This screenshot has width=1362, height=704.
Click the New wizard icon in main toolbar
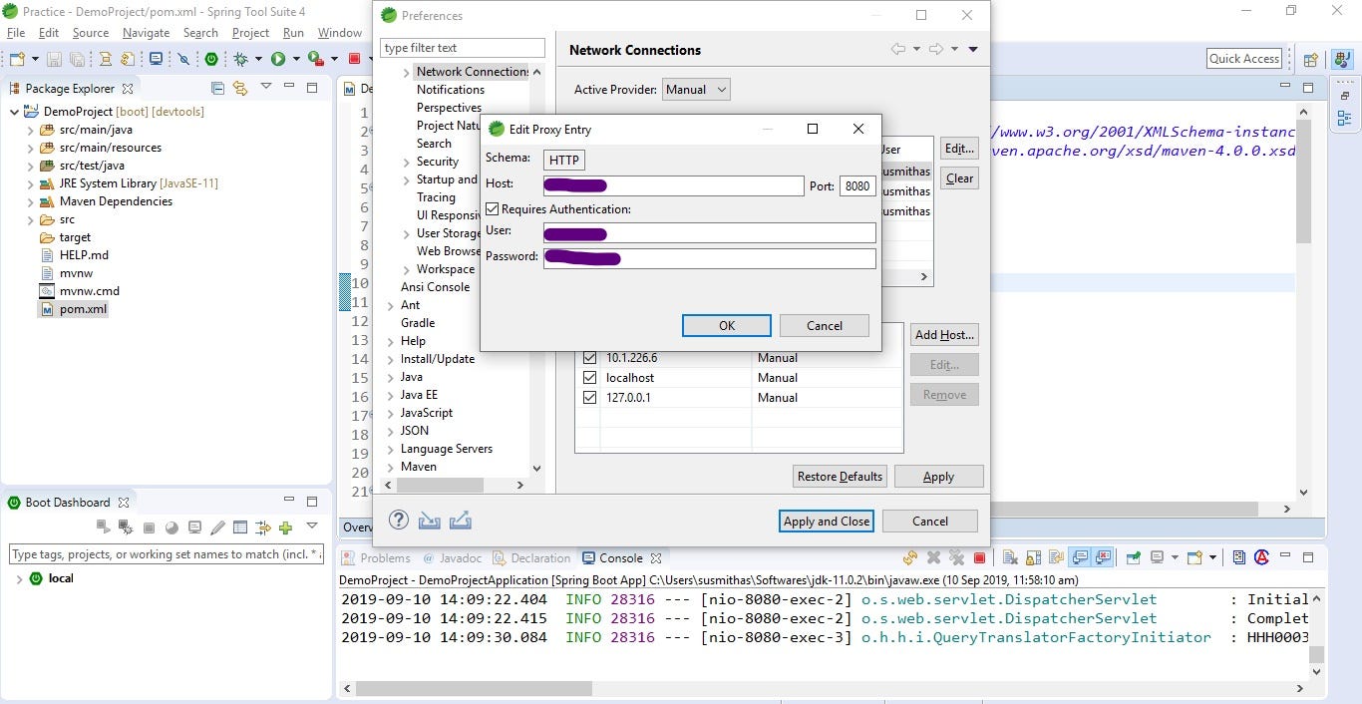click(x=17, y=59)
